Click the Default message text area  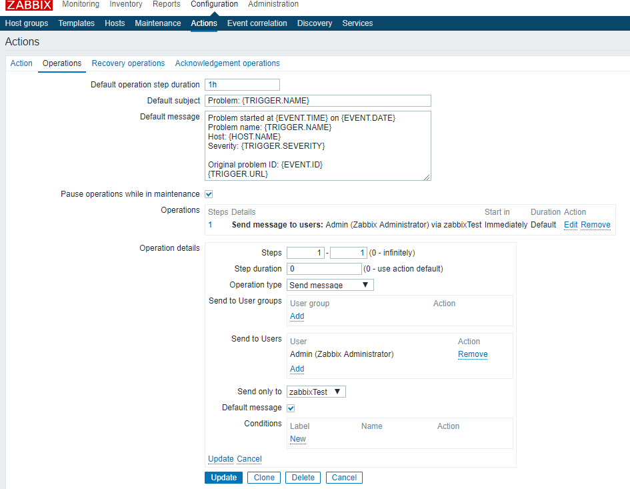[318, 145]
